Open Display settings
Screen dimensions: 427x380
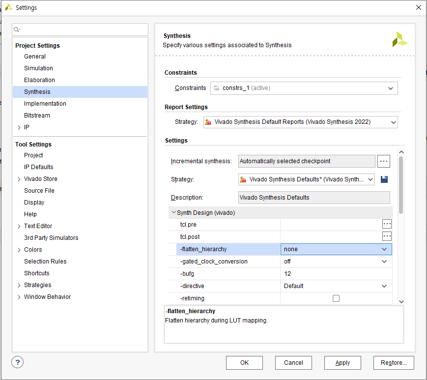coord(34,203)
